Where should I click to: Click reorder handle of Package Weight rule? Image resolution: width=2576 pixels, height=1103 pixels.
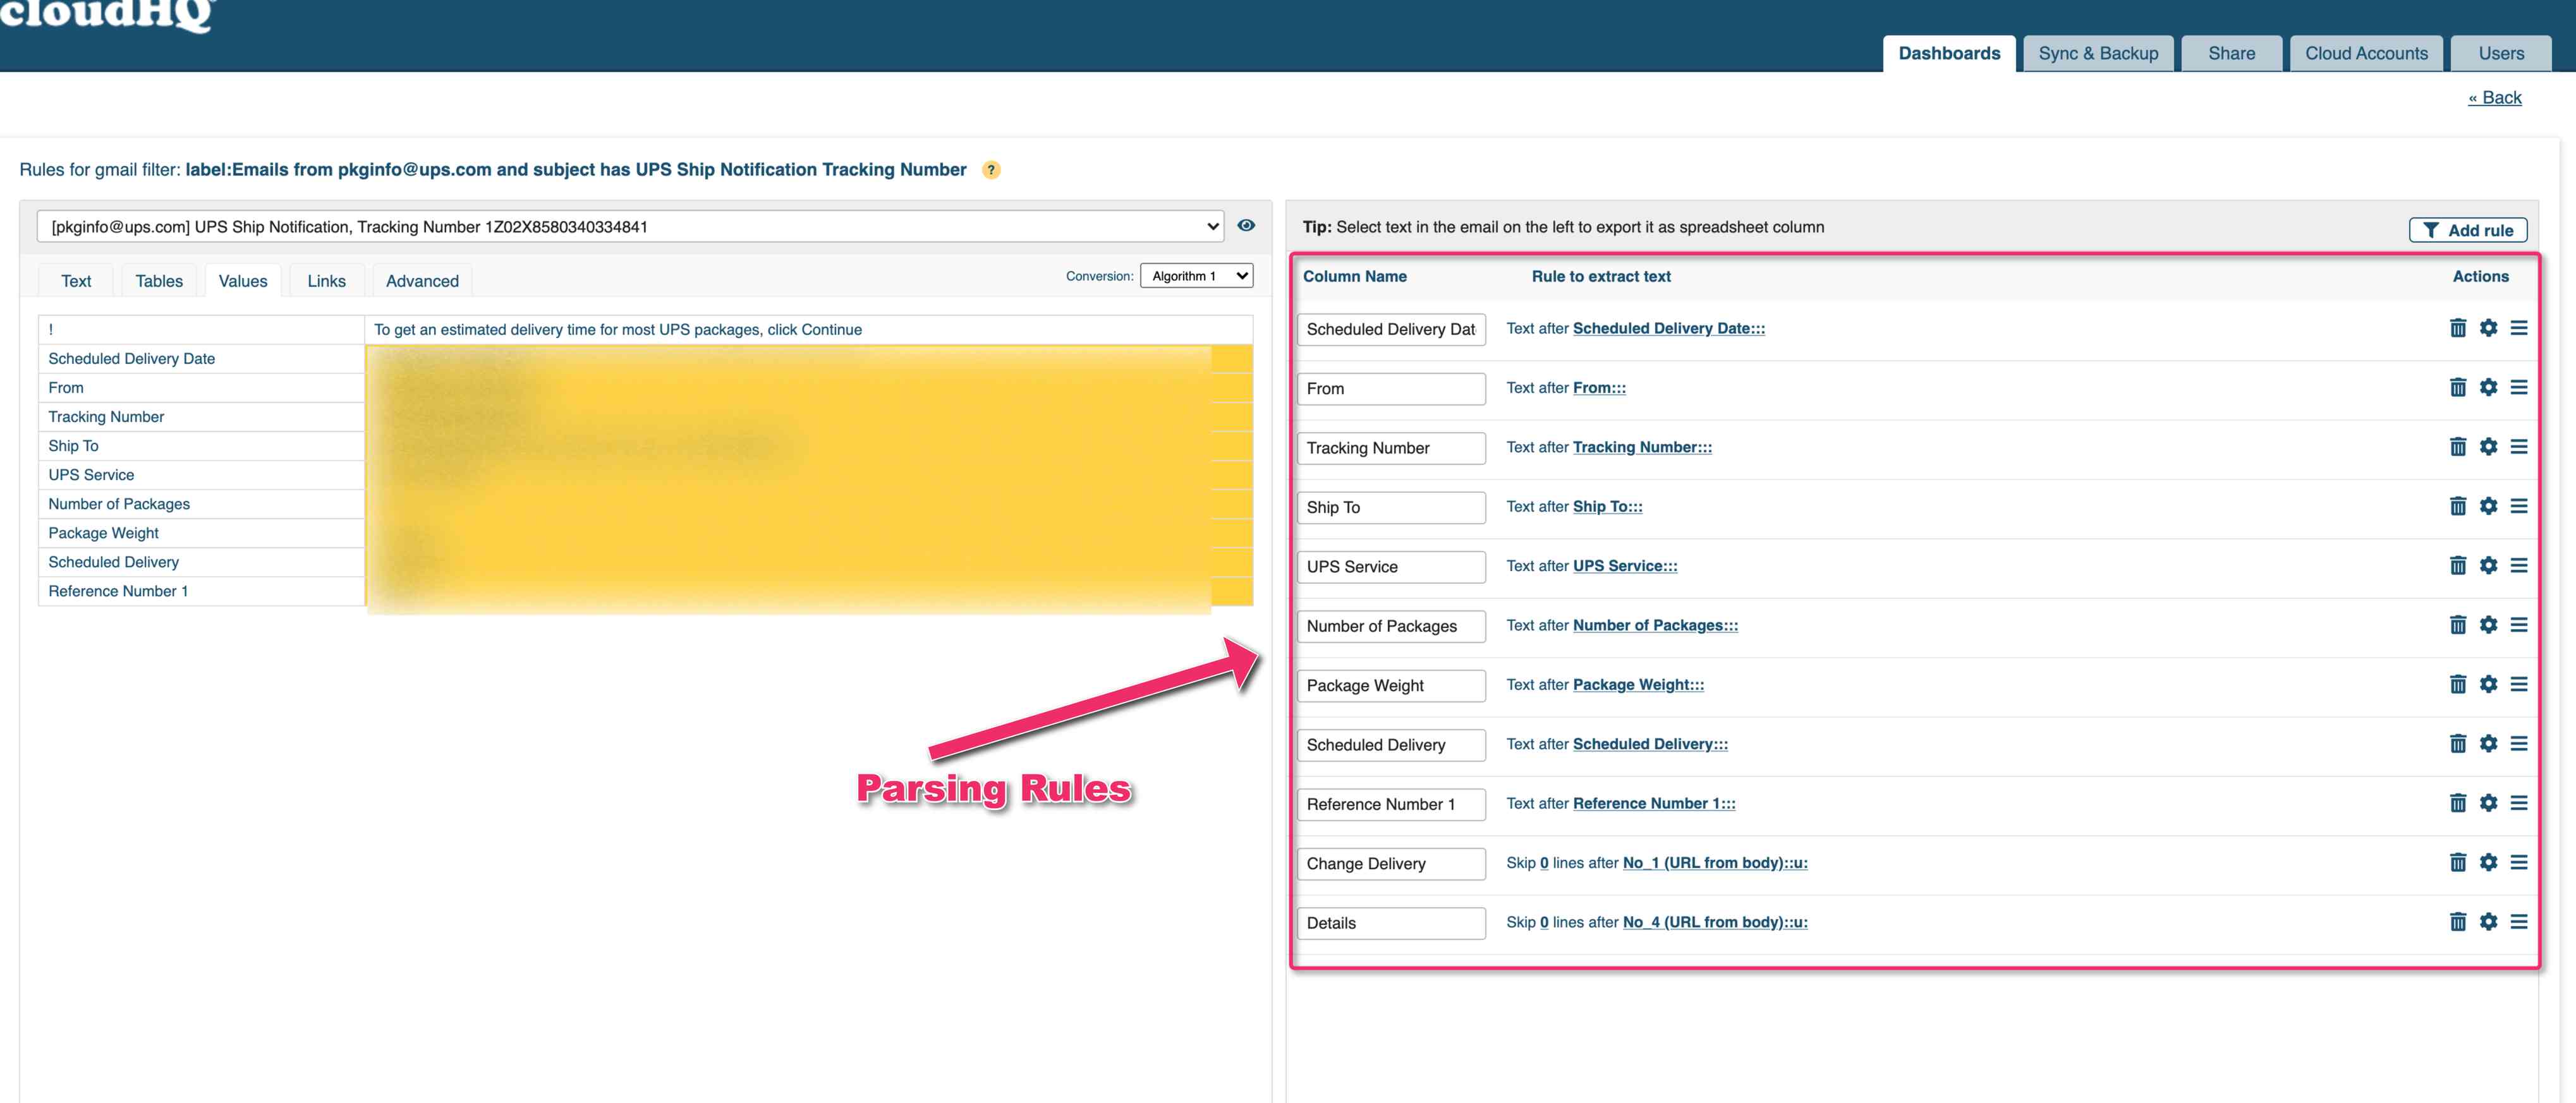pyautogui.click(x=2518, y=684)
